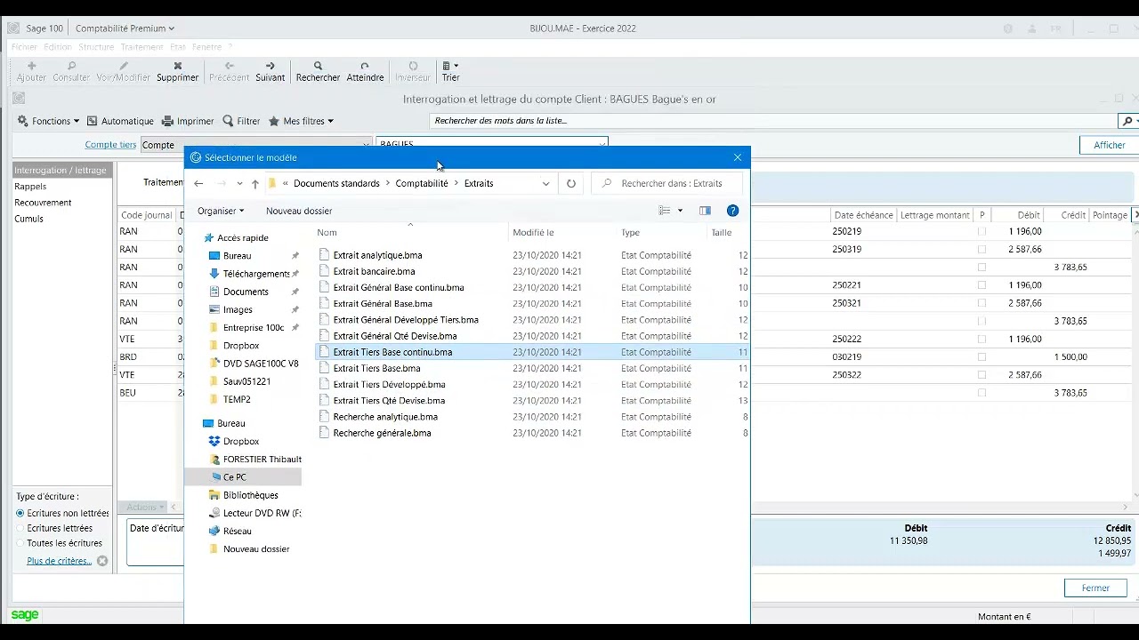1139x640 pixels.
Task: Select Toutes les écritures radio button
Action: click(x=20, y=543)
